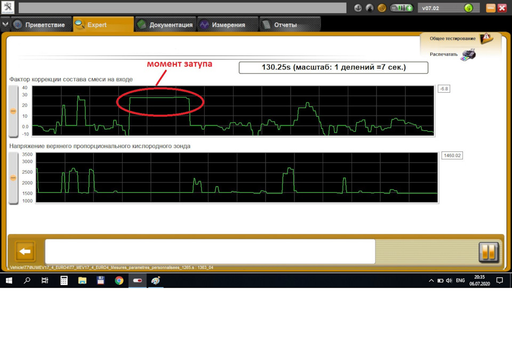Image resolution: width=512 pixels, height=339 pixels.
Task: Click the green power icon near v07.02
Action: (x=468, y=8)
